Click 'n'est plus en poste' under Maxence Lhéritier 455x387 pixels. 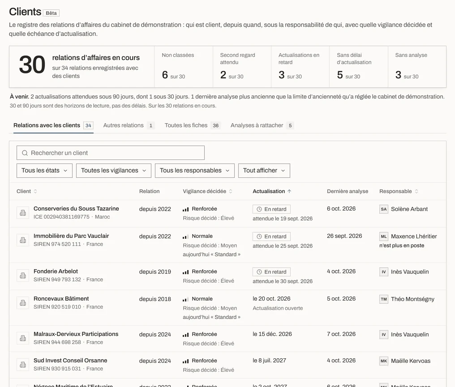pos(402,245)
